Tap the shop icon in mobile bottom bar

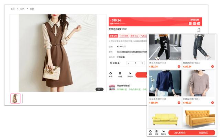coord(156,132)
